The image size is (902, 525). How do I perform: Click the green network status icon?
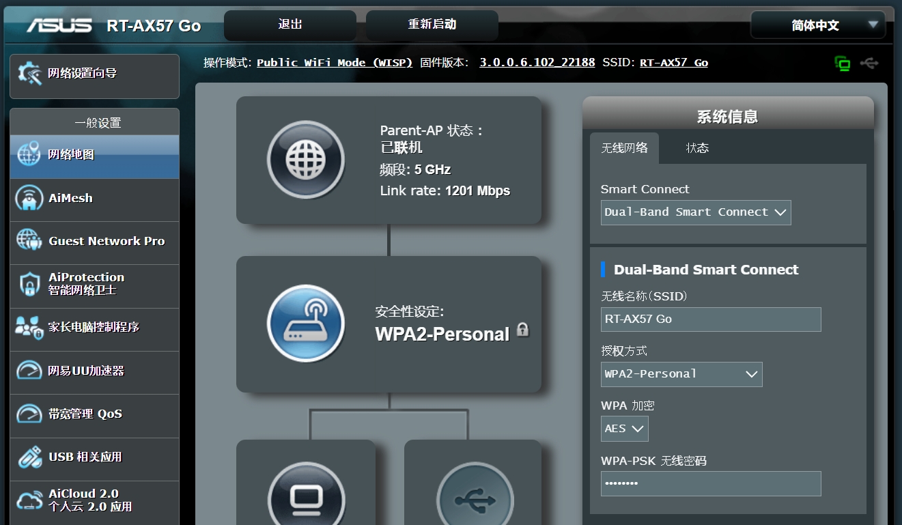pyautogui.click(x=843, y=63)
